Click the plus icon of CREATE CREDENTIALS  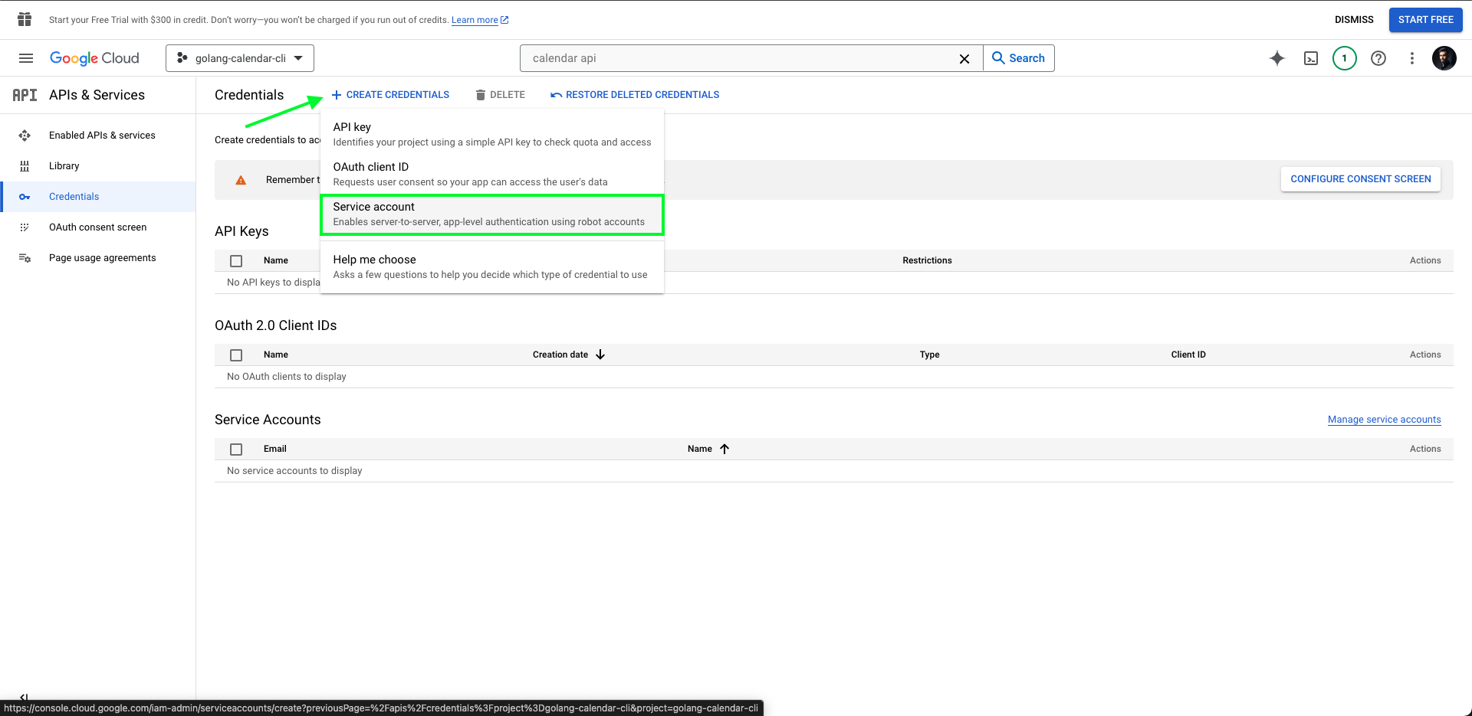337,95
